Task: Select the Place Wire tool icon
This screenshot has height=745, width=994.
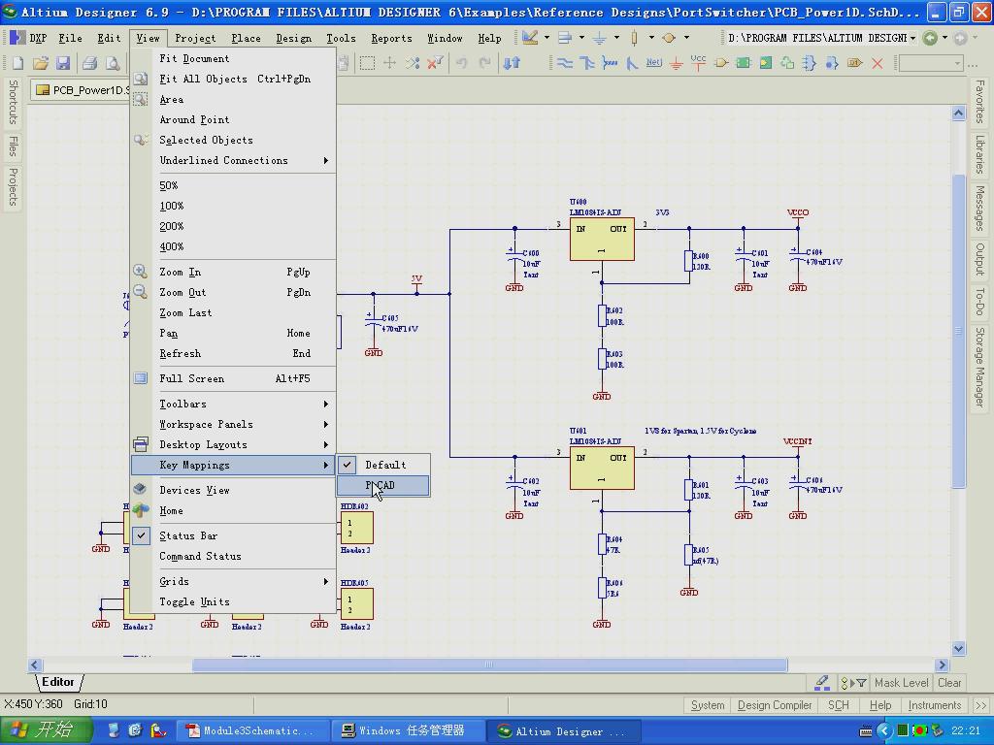Action: pos(564,63)
